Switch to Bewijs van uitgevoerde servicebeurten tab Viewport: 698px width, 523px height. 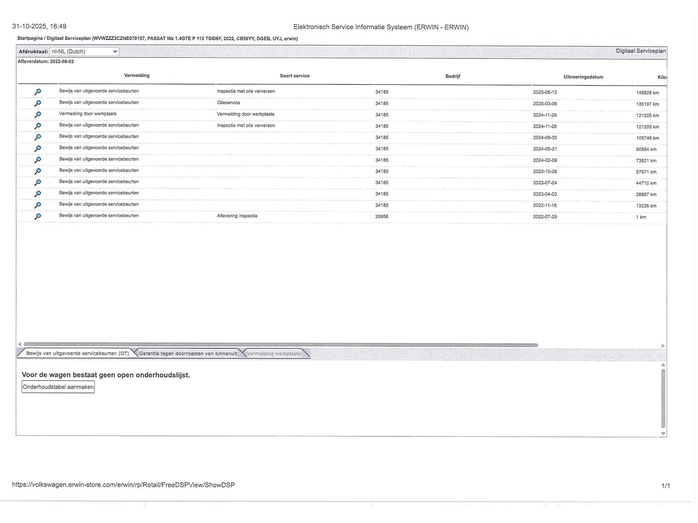click(77, 353)
